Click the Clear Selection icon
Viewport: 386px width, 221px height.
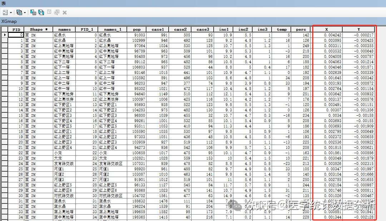48,12
